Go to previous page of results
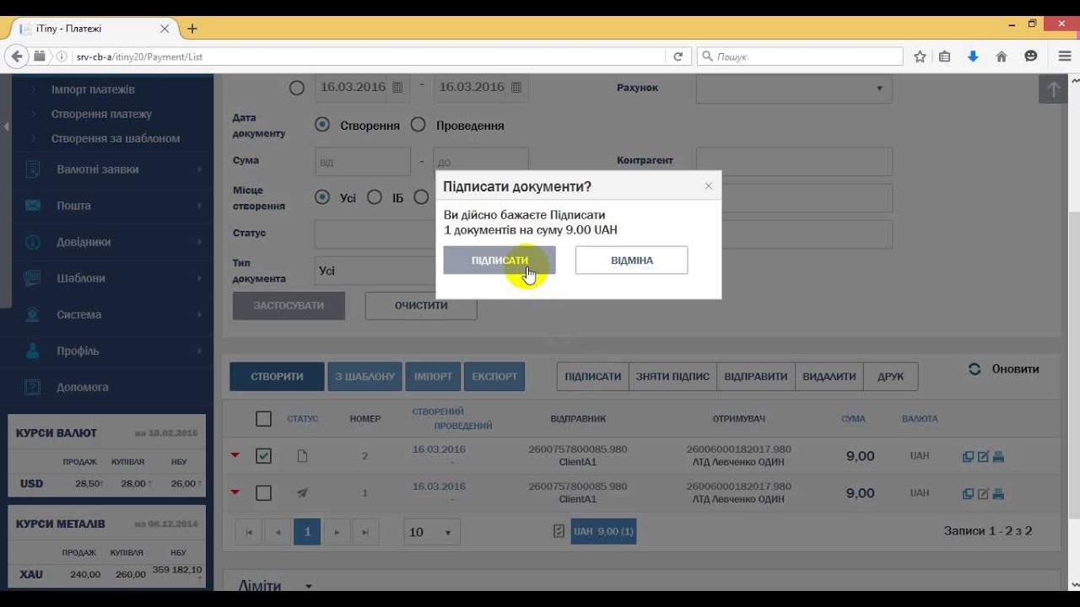 pyautogui.click(x=278, y=532)
